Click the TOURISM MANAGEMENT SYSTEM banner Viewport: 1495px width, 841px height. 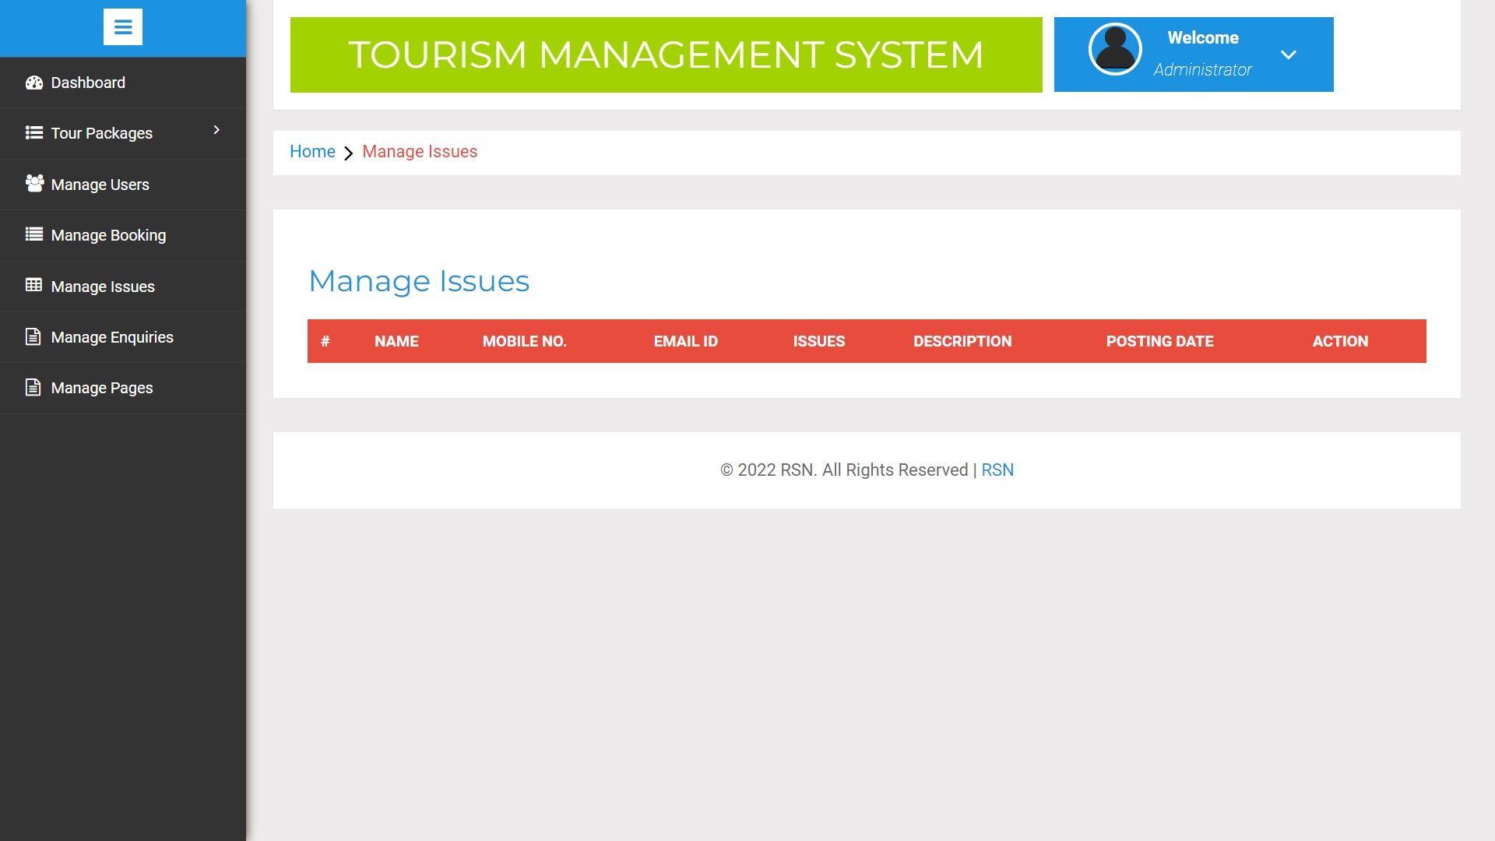666,55
